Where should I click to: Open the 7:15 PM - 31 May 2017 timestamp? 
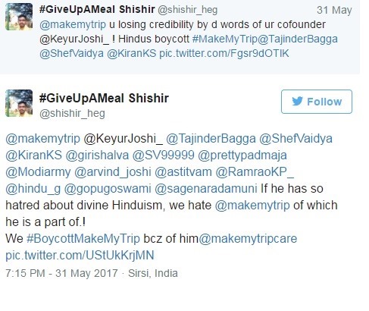coord(61,273)
